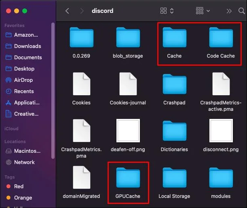Click the domainMigrated name label
Screen dimensions: 247x208
(81, 196)
